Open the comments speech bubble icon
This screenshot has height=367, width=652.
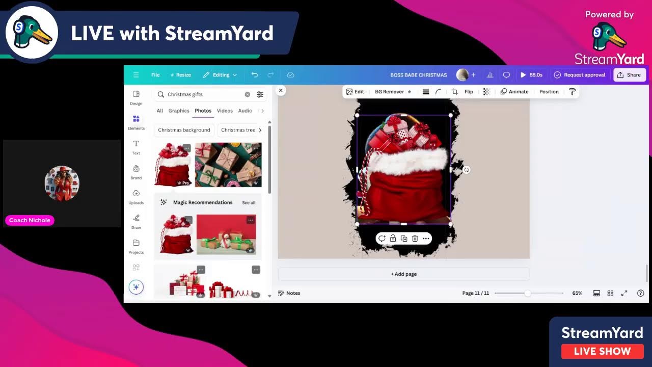point(506,75)
